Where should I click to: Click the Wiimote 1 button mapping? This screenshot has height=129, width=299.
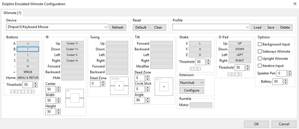28,55
